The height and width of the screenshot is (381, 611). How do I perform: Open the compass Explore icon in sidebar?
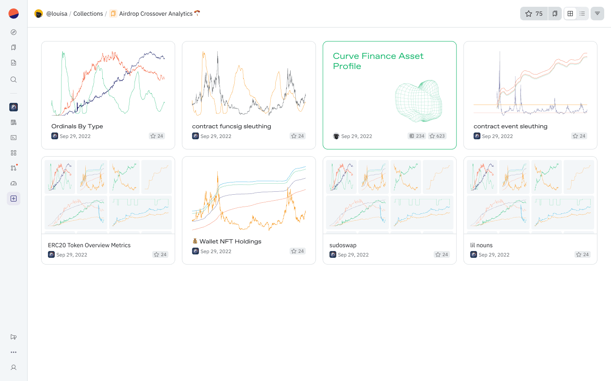click(x=14, y=32)
